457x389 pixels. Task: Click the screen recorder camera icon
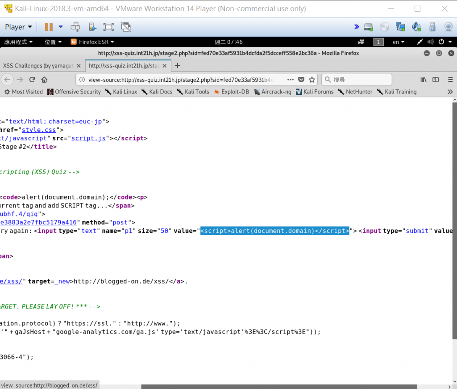tap(361, 42)
